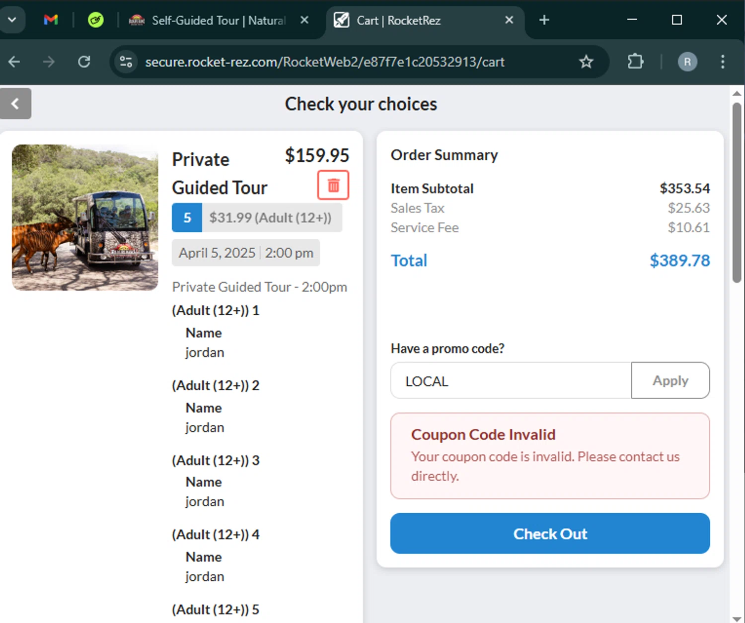Open the Chrome profile avatar R
Screen dimensions: 745x623
coord(687,62)
